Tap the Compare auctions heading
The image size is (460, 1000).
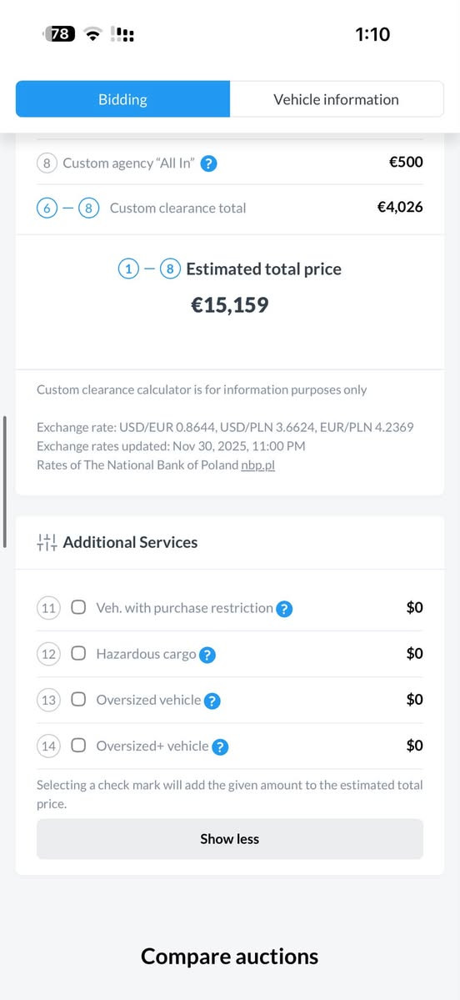point(229,956)
